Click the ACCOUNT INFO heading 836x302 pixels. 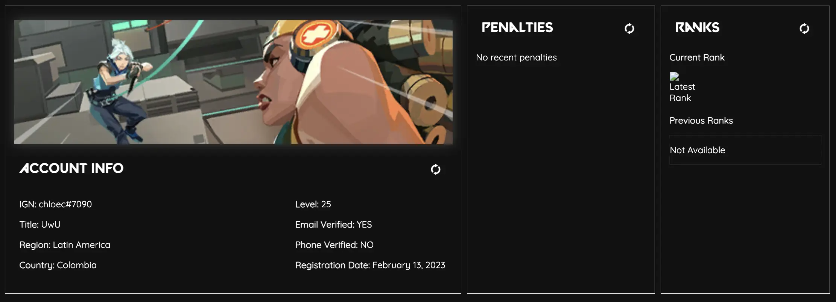pos(71,168)
